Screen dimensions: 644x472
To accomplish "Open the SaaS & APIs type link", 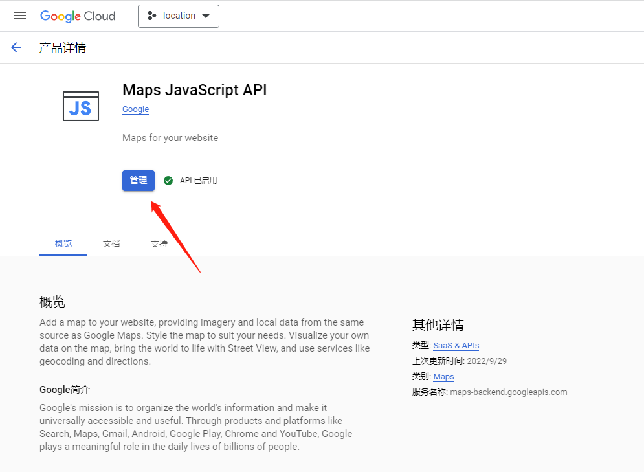I will click(x=456, y=346).
